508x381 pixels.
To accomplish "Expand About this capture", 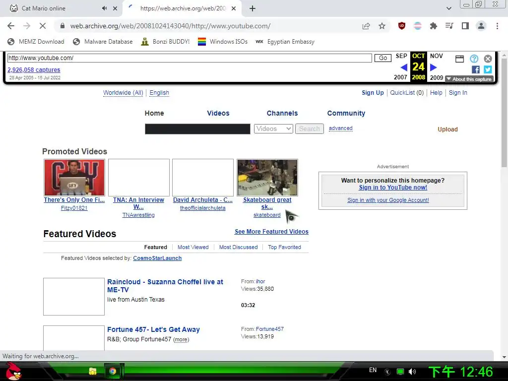I will tap(469, 79).
